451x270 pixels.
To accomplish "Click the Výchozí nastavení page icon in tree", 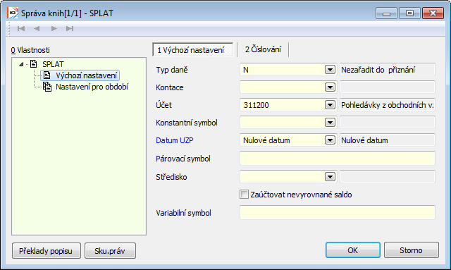I will [x=47, y=75].
